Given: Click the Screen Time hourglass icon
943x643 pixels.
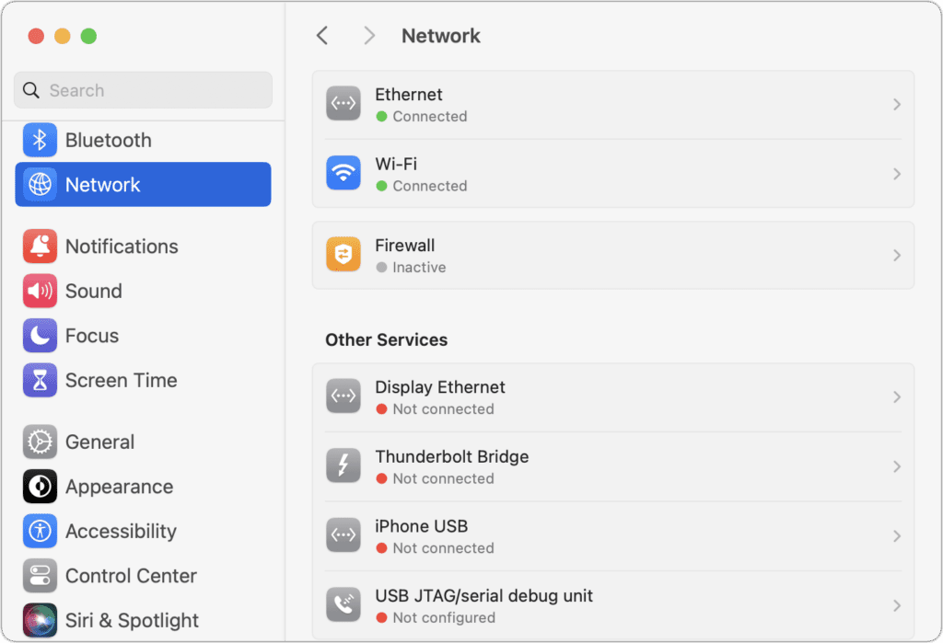Looking at the screenshot, I should point(40,380).
